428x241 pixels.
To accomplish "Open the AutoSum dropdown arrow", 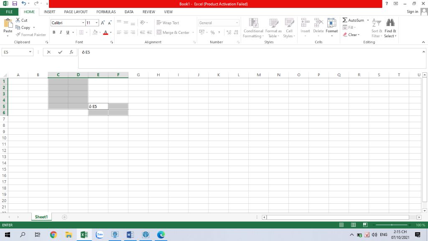I will pyautogui.click(x=368, y=20).
